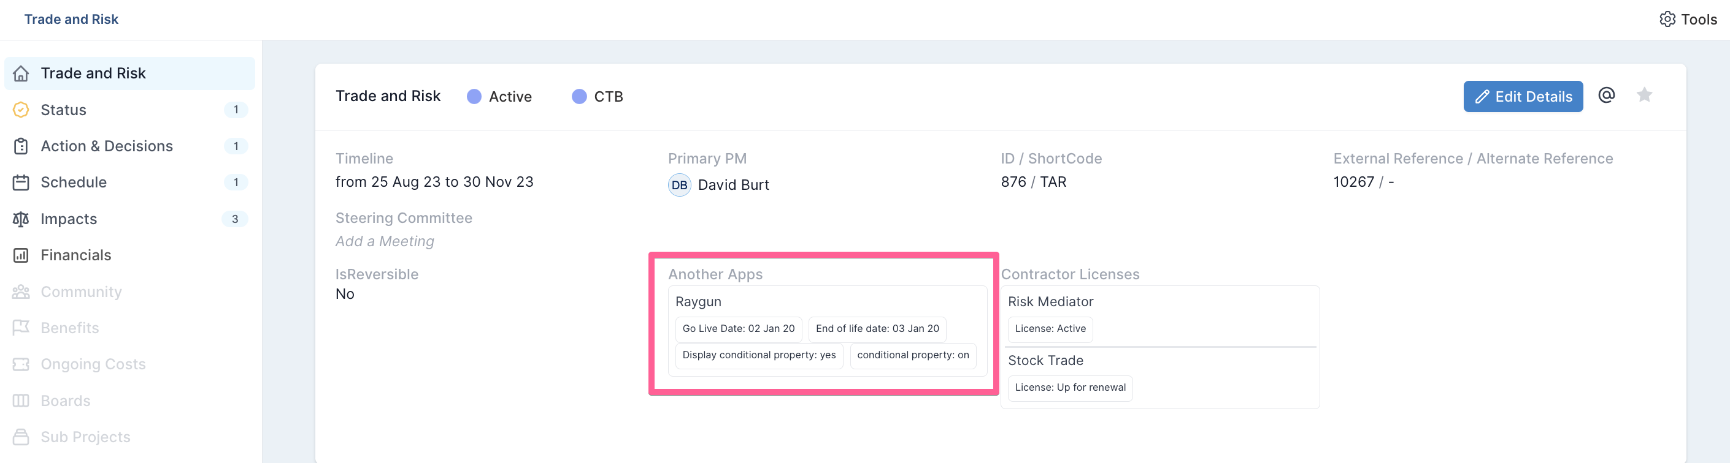1730x463 pixels.
Task: Click the Raygun app entry
Action: pyautogui.click(x=699, y=301)
